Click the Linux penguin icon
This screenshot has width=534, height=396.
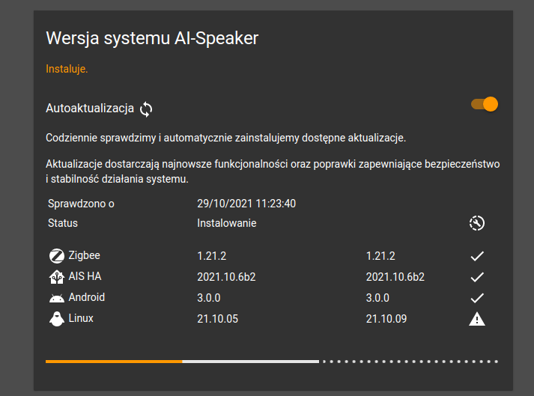[x=56, y=319]
